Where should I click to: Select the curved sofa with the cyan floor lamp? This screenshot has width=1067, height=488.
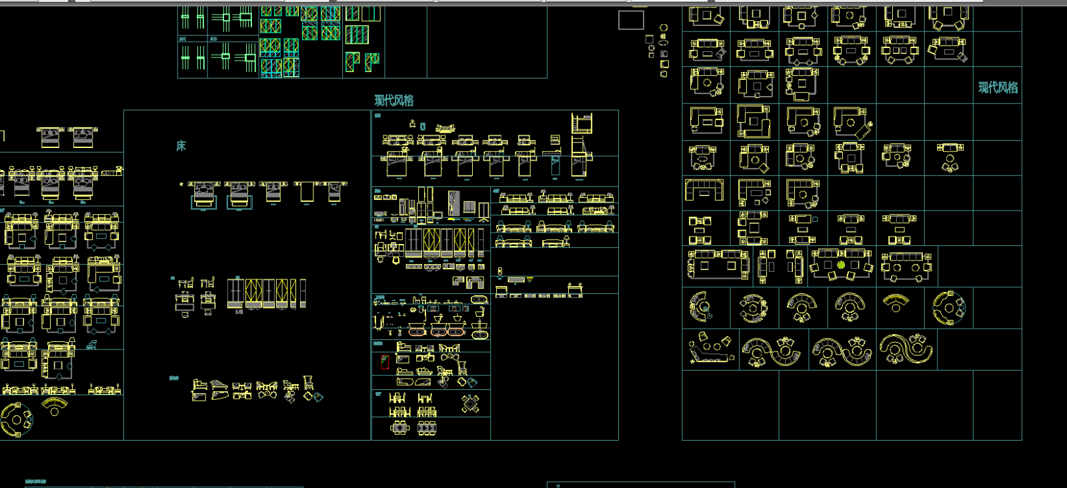pos(700,307)
